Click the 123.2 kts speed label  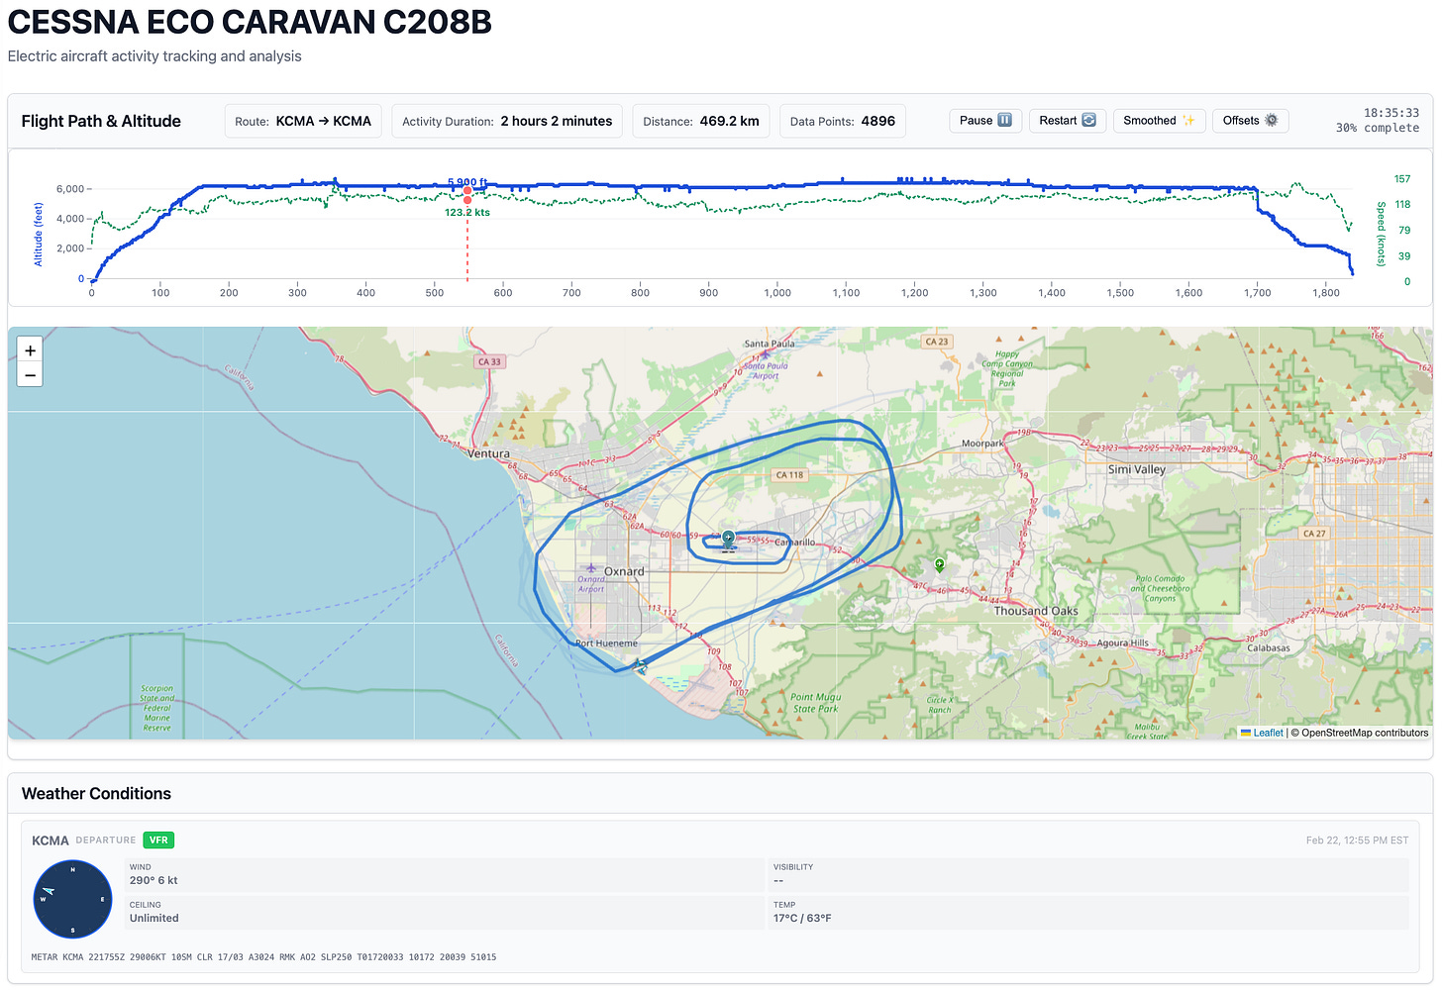click(467, 212)
